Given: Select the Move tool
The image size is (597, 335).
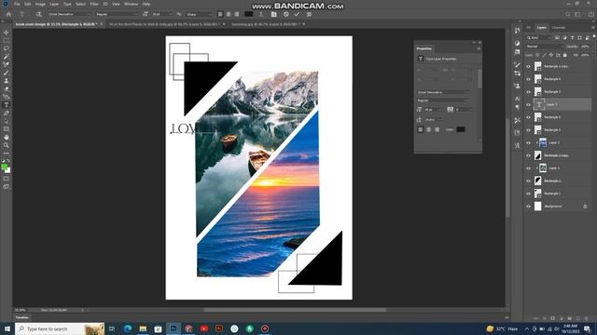Looking at the screenshot, I should pyautogui.click(x=7, y=33).
